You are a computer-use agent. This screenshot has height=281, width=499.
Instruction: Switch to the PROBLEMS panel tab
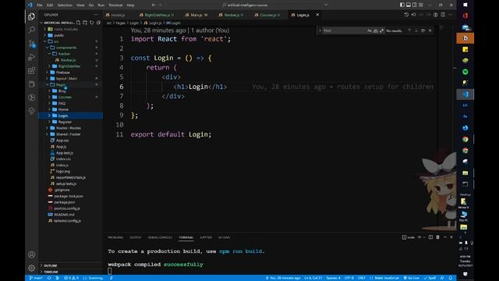coord(115,237)
